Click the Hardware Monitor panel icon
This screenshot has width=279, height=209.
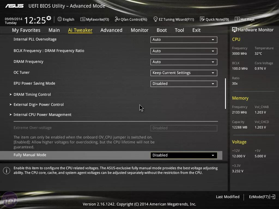(235, 30)
